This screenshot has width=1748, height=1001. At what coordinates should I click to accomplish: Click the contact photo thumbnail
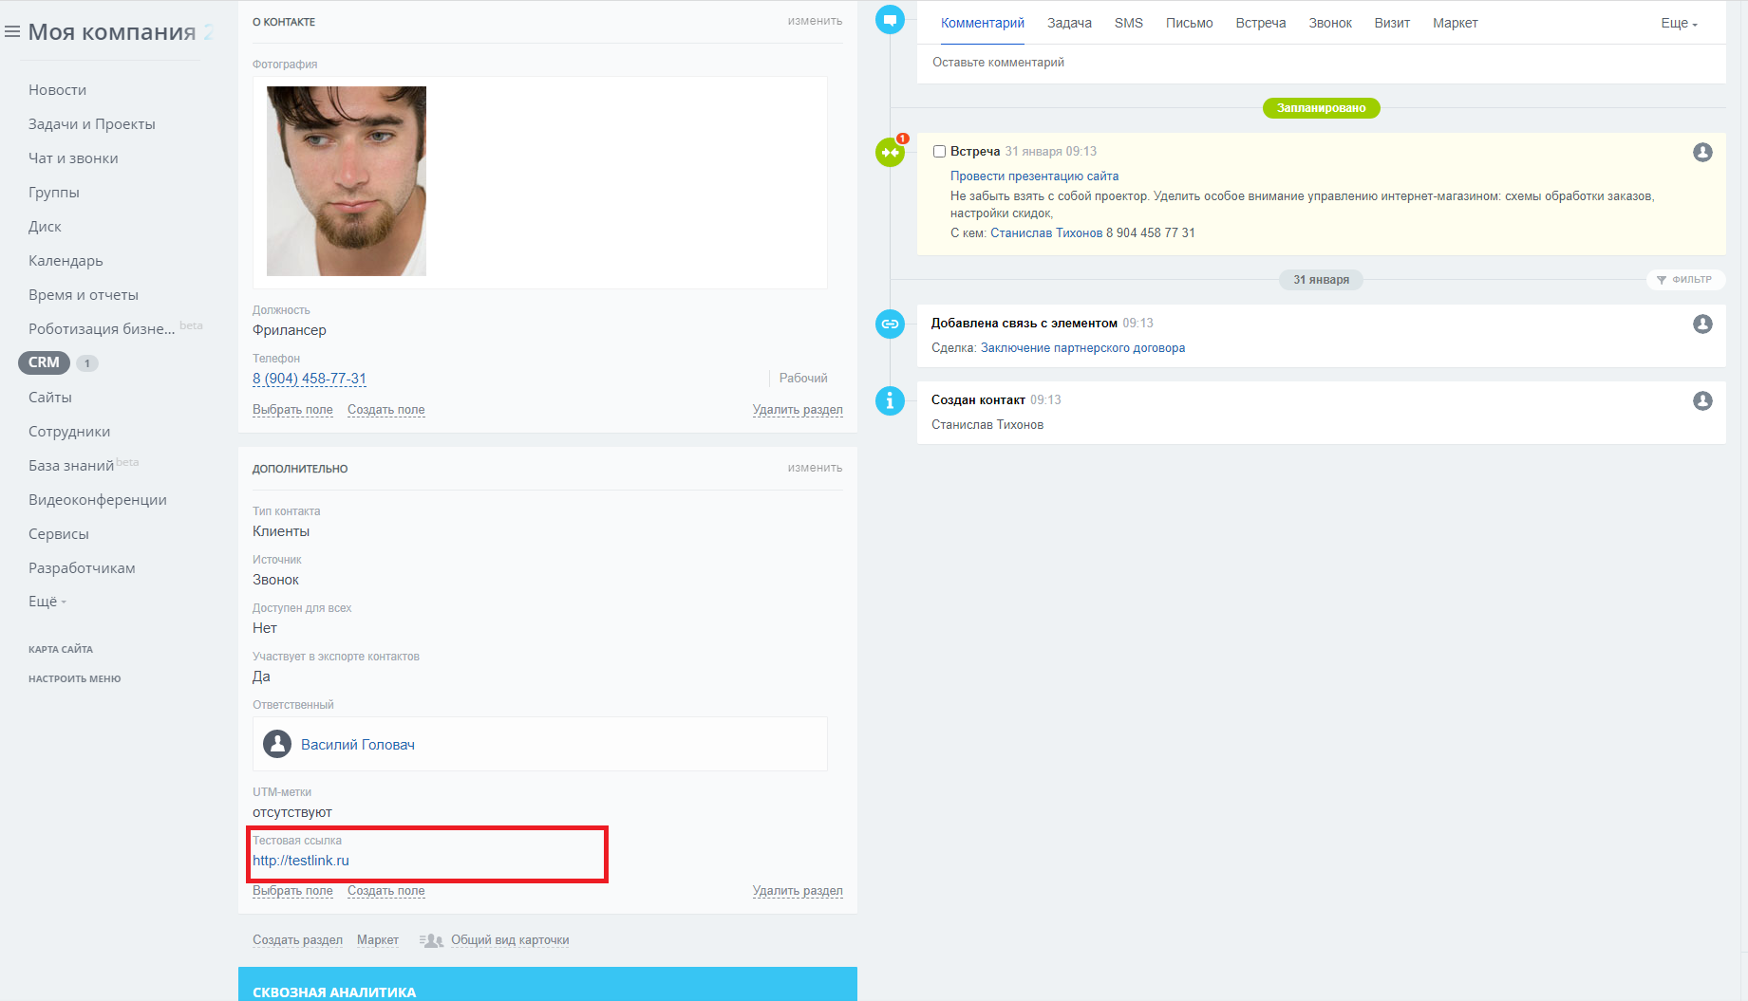click(x=347, y=181)
